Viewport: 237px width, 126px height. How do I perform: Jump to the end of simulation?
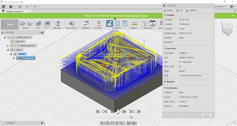click(x=138, y=111)
